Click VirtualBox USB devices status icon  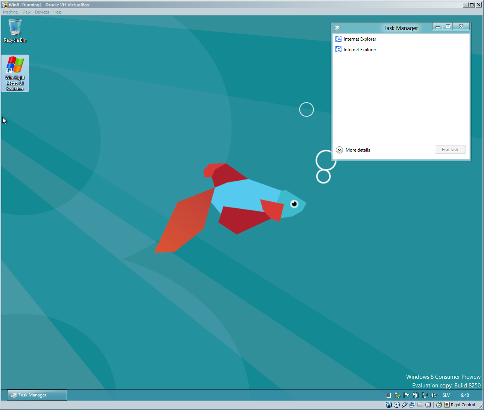[x=405, y=405]
